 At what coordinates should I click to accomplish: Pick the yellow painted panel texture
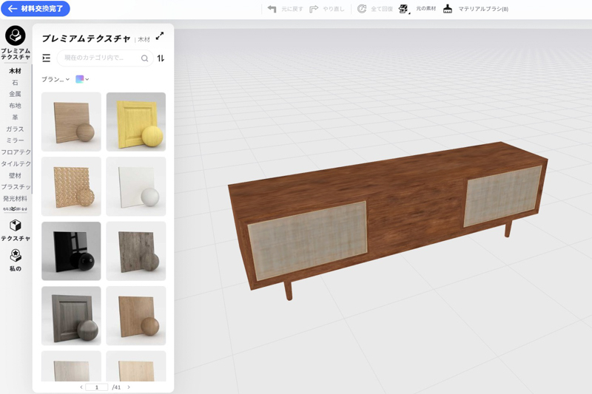pyautogui.click(x=136, y=122)
